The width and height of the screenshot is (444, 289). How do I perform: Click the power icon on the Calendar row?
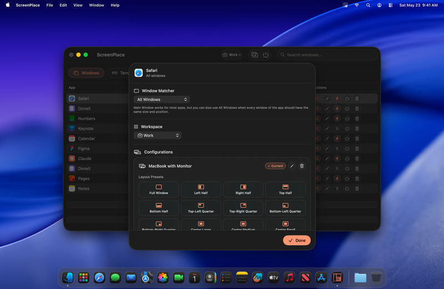point(347,138)
